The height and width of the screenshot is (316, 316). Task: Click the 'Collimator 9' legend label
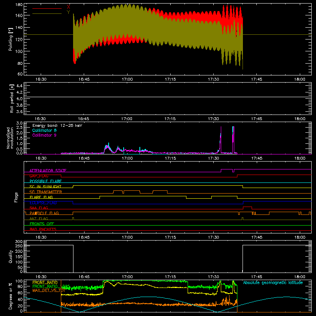pos(44,135)
